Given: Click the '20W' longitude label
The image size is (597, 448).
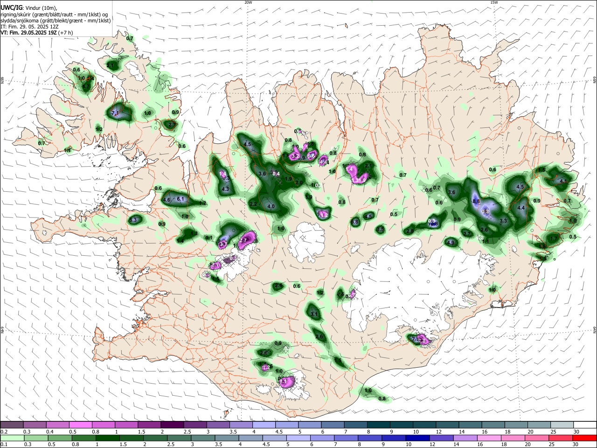Looking at the screenshot, I should [x=249, y=2].
